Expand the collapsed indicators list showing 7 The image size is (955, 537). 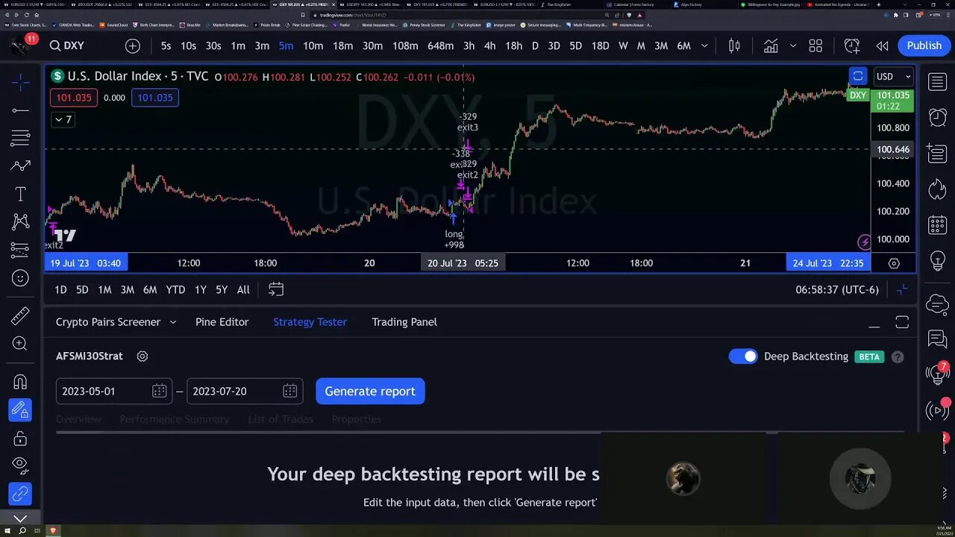click(x=63, y=119)
